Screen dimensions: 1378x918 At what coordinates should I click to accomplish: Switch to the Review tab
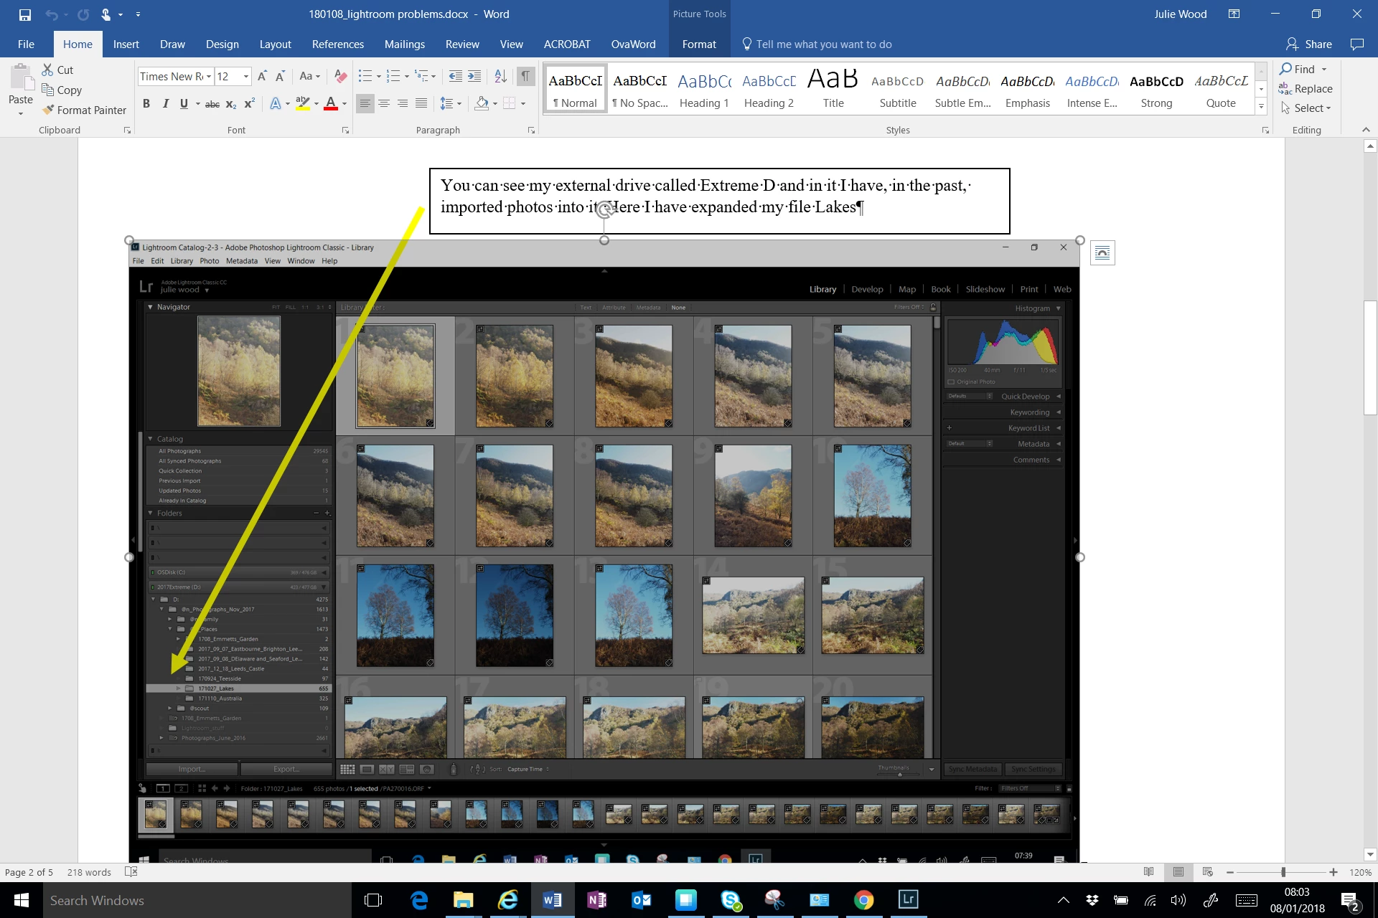coord(461,44)
